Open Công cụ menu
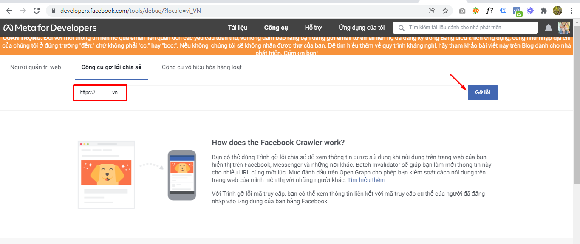 point(276,28)
